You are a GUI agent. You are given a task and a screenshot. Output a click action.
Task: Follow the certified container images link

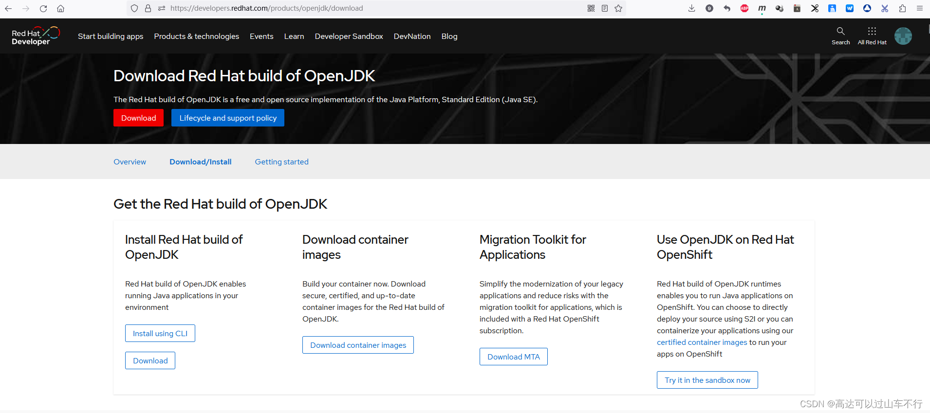click(702, 342)
